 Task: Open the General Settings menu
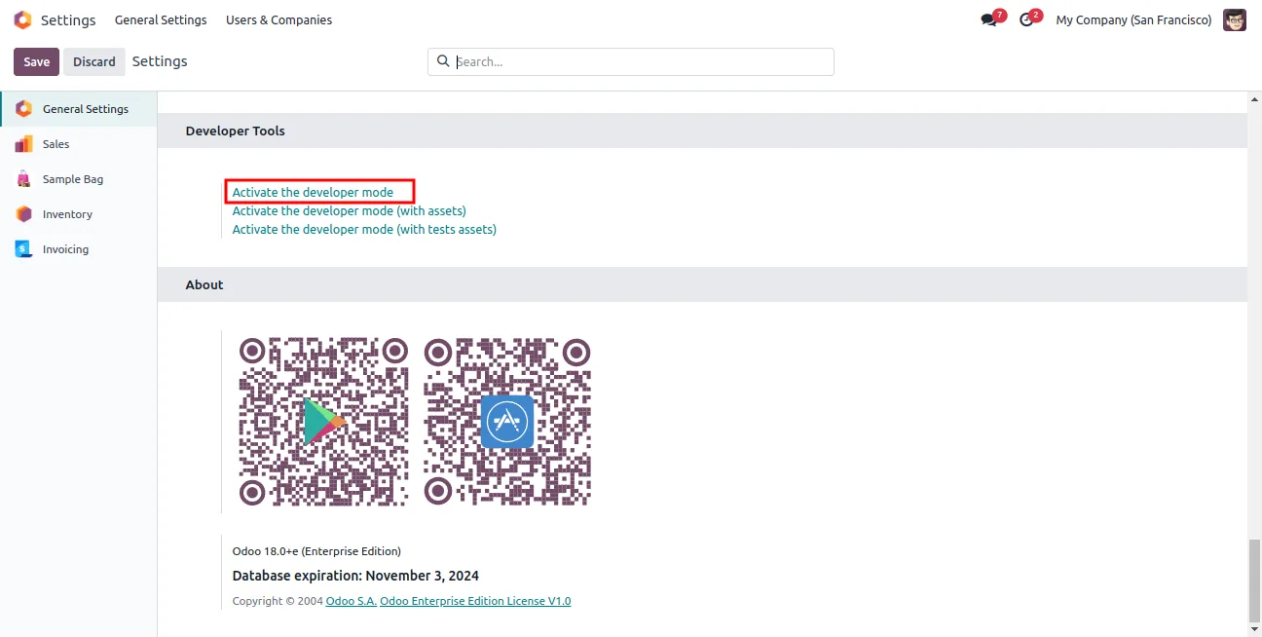(161, 19)
